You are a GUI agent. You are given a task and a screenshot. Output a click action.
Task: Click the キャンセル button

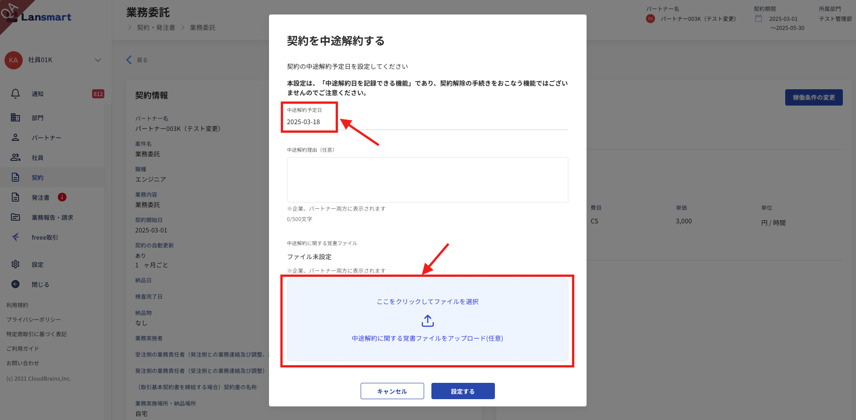(392, 391)
